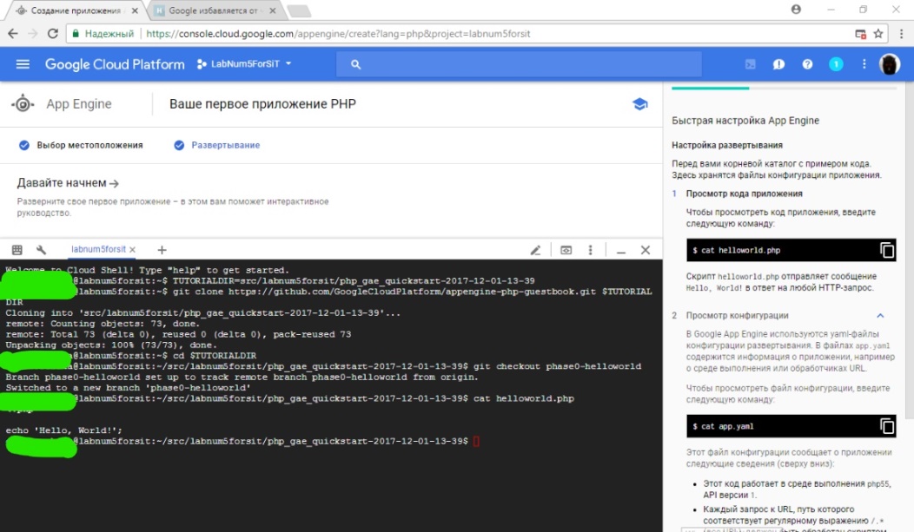Viewport: 914px width, 532px height.
Task: Close the Создание приложения browser tab
Action: click(135, 10)
